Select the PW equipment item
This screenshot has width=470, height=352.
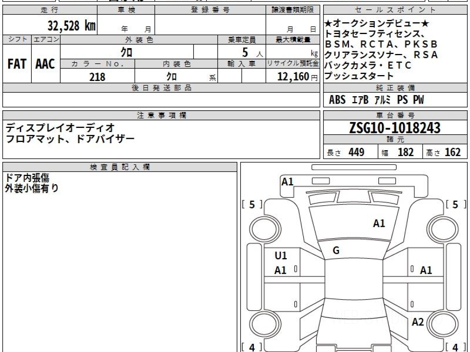tap(418, 100)
